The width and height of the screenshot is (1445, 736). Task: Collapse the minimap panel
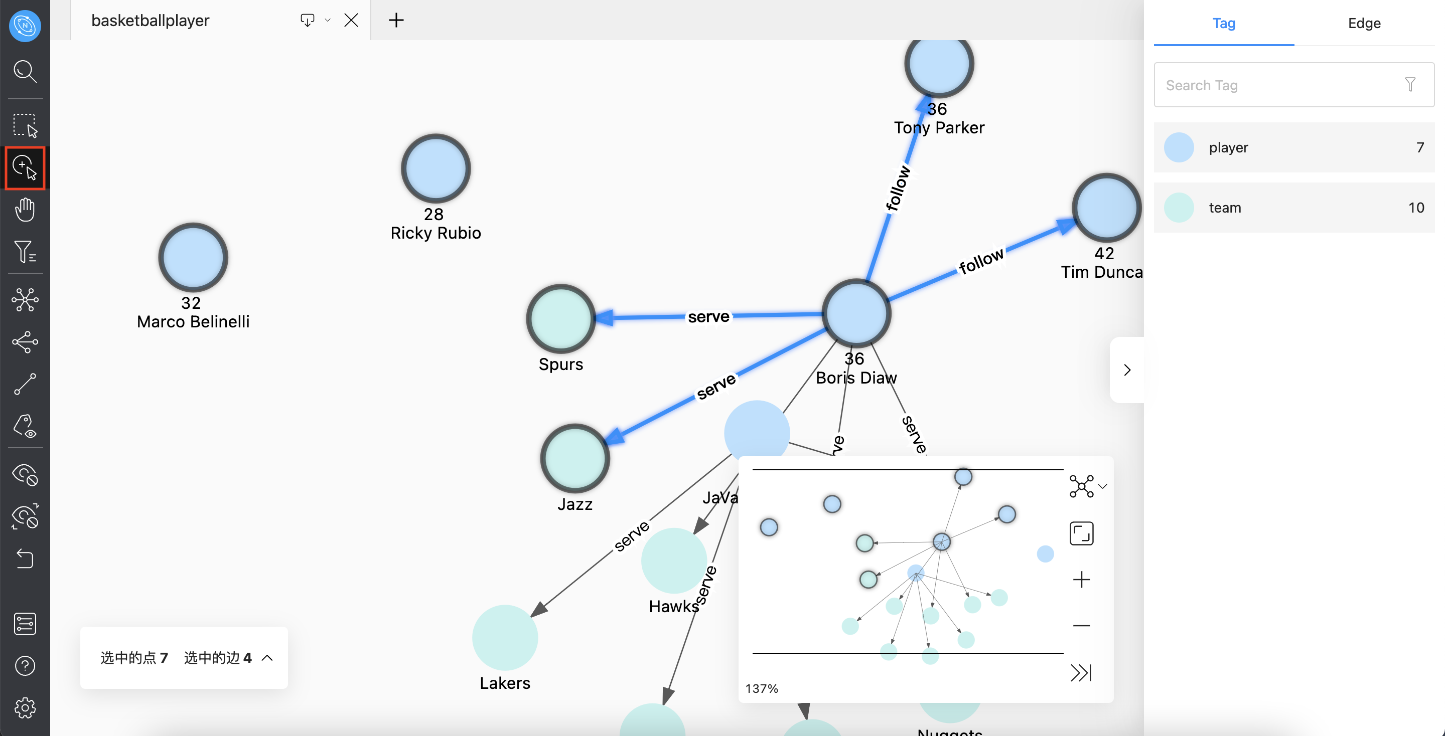pos(1082,672)
